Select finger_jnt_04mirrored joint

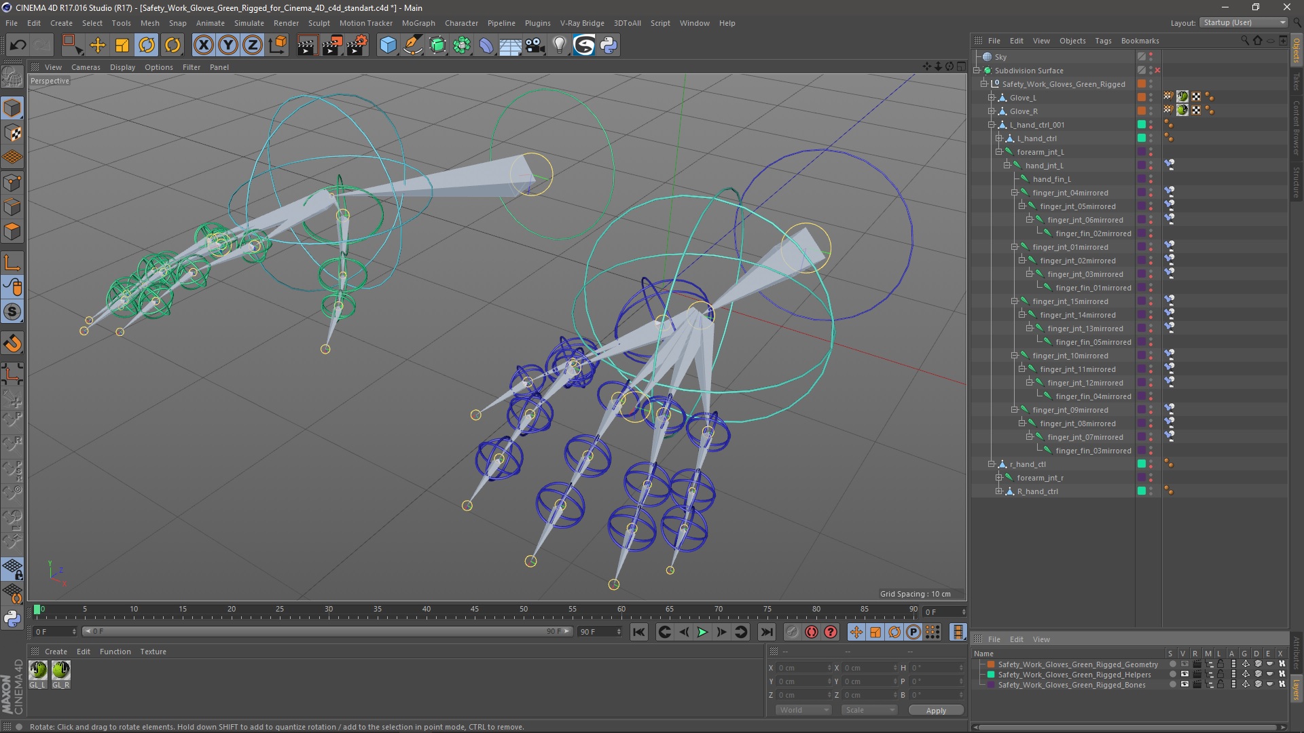click(1070, 193)
